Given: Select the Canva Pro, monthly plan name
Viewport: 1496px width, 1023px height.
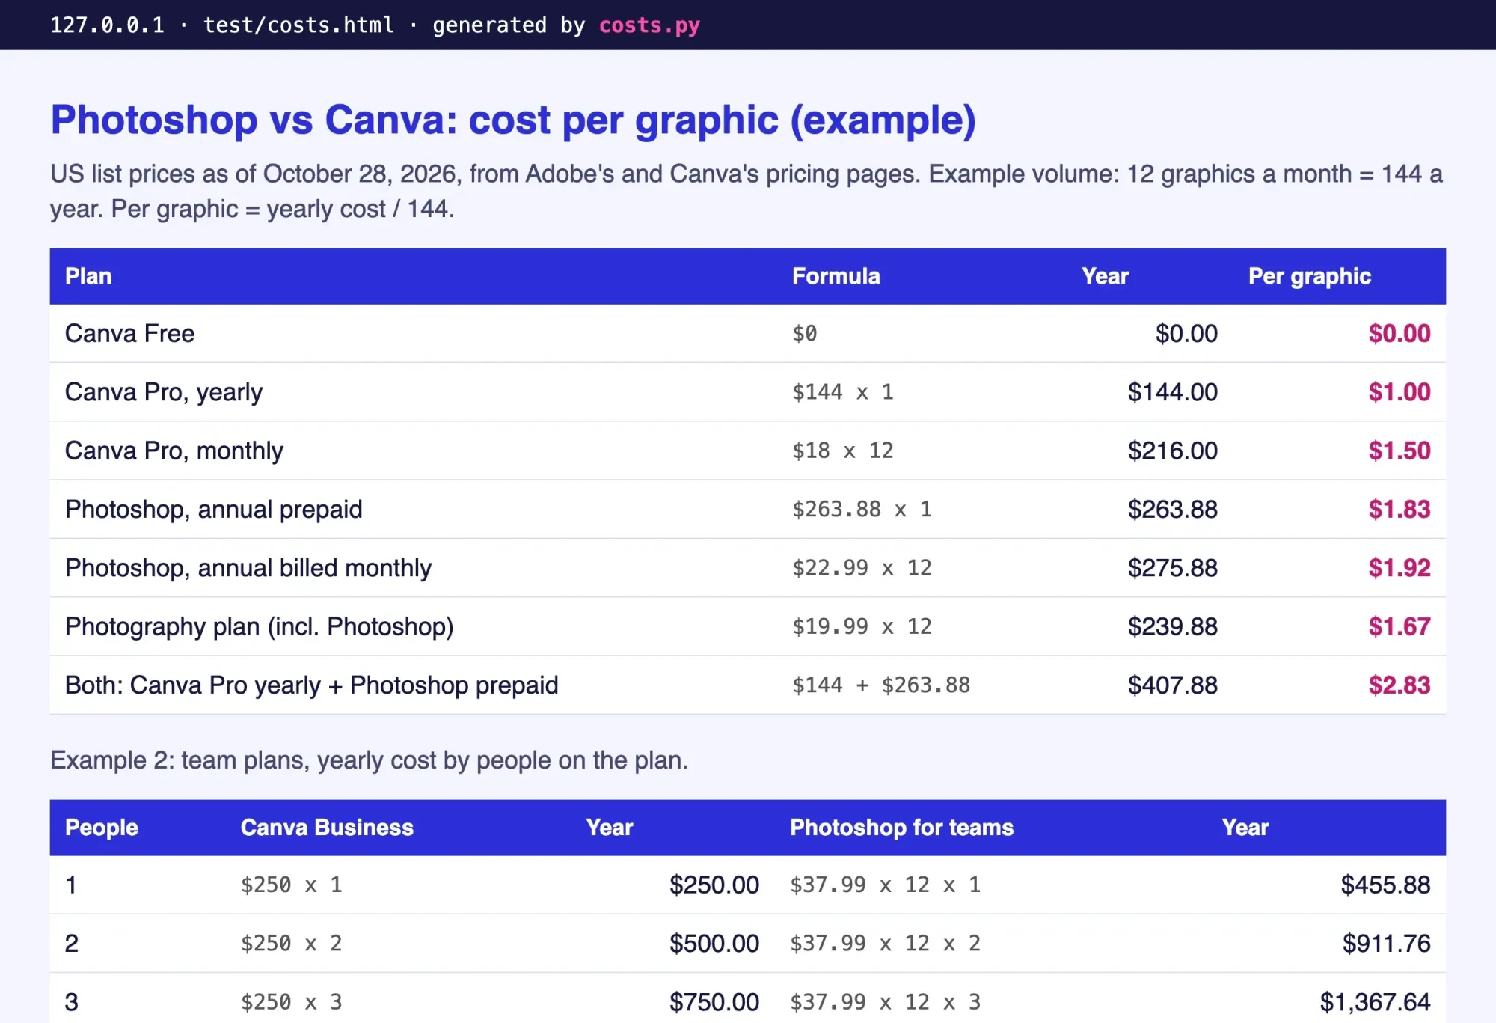Looking at the screenshot, I should 174,451.
